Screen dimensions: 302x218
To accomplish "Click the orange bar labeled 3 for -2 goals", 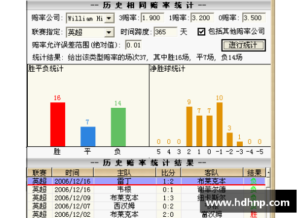I will pos(230,140).
